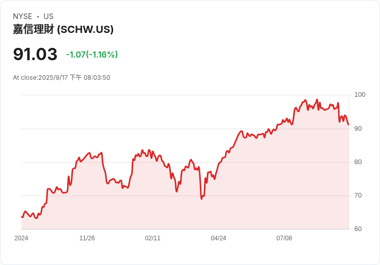Click the 80 price level on y-axis

point(358,162)
